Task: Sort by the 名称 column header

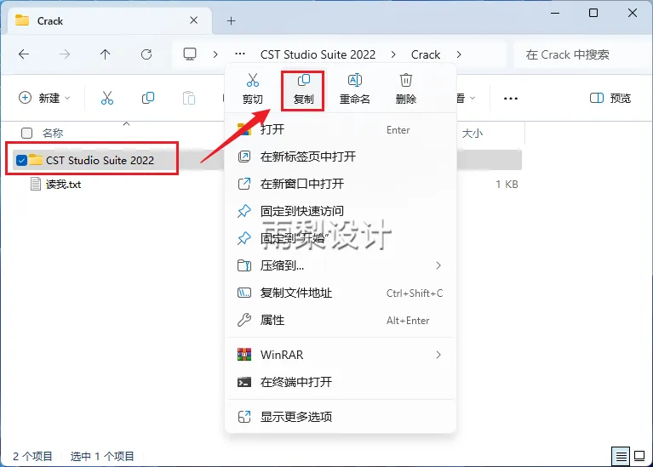Action: pyautogui.click(x=53, y=134)
